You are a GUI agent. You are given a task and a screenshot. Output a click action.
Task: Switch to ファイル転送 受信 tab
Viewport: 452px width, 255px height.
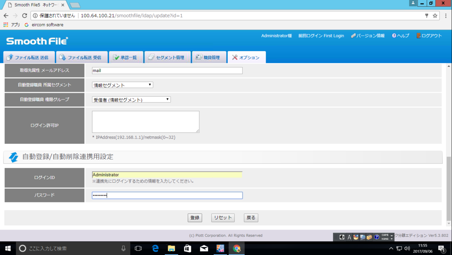tap(82, 57)
